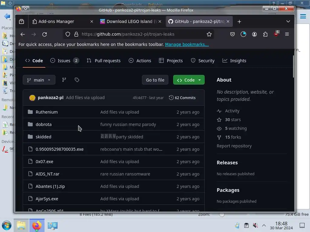Open file AIDS_NT.rar

48,174
